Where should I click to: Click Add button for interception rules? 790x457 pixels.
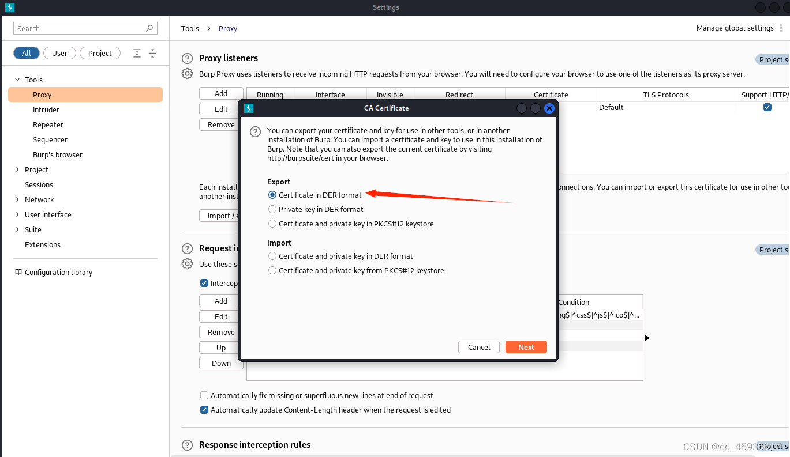tap(221, 301)
